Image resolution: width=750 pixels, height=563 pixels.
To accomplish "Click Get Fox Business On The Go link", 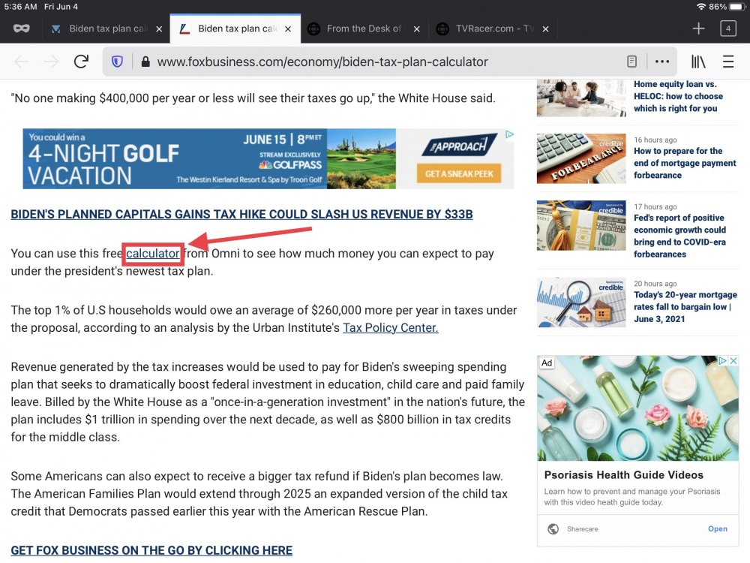I will [x=151, y=550].
